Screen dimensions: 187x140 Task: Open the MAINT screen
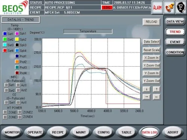81,132
